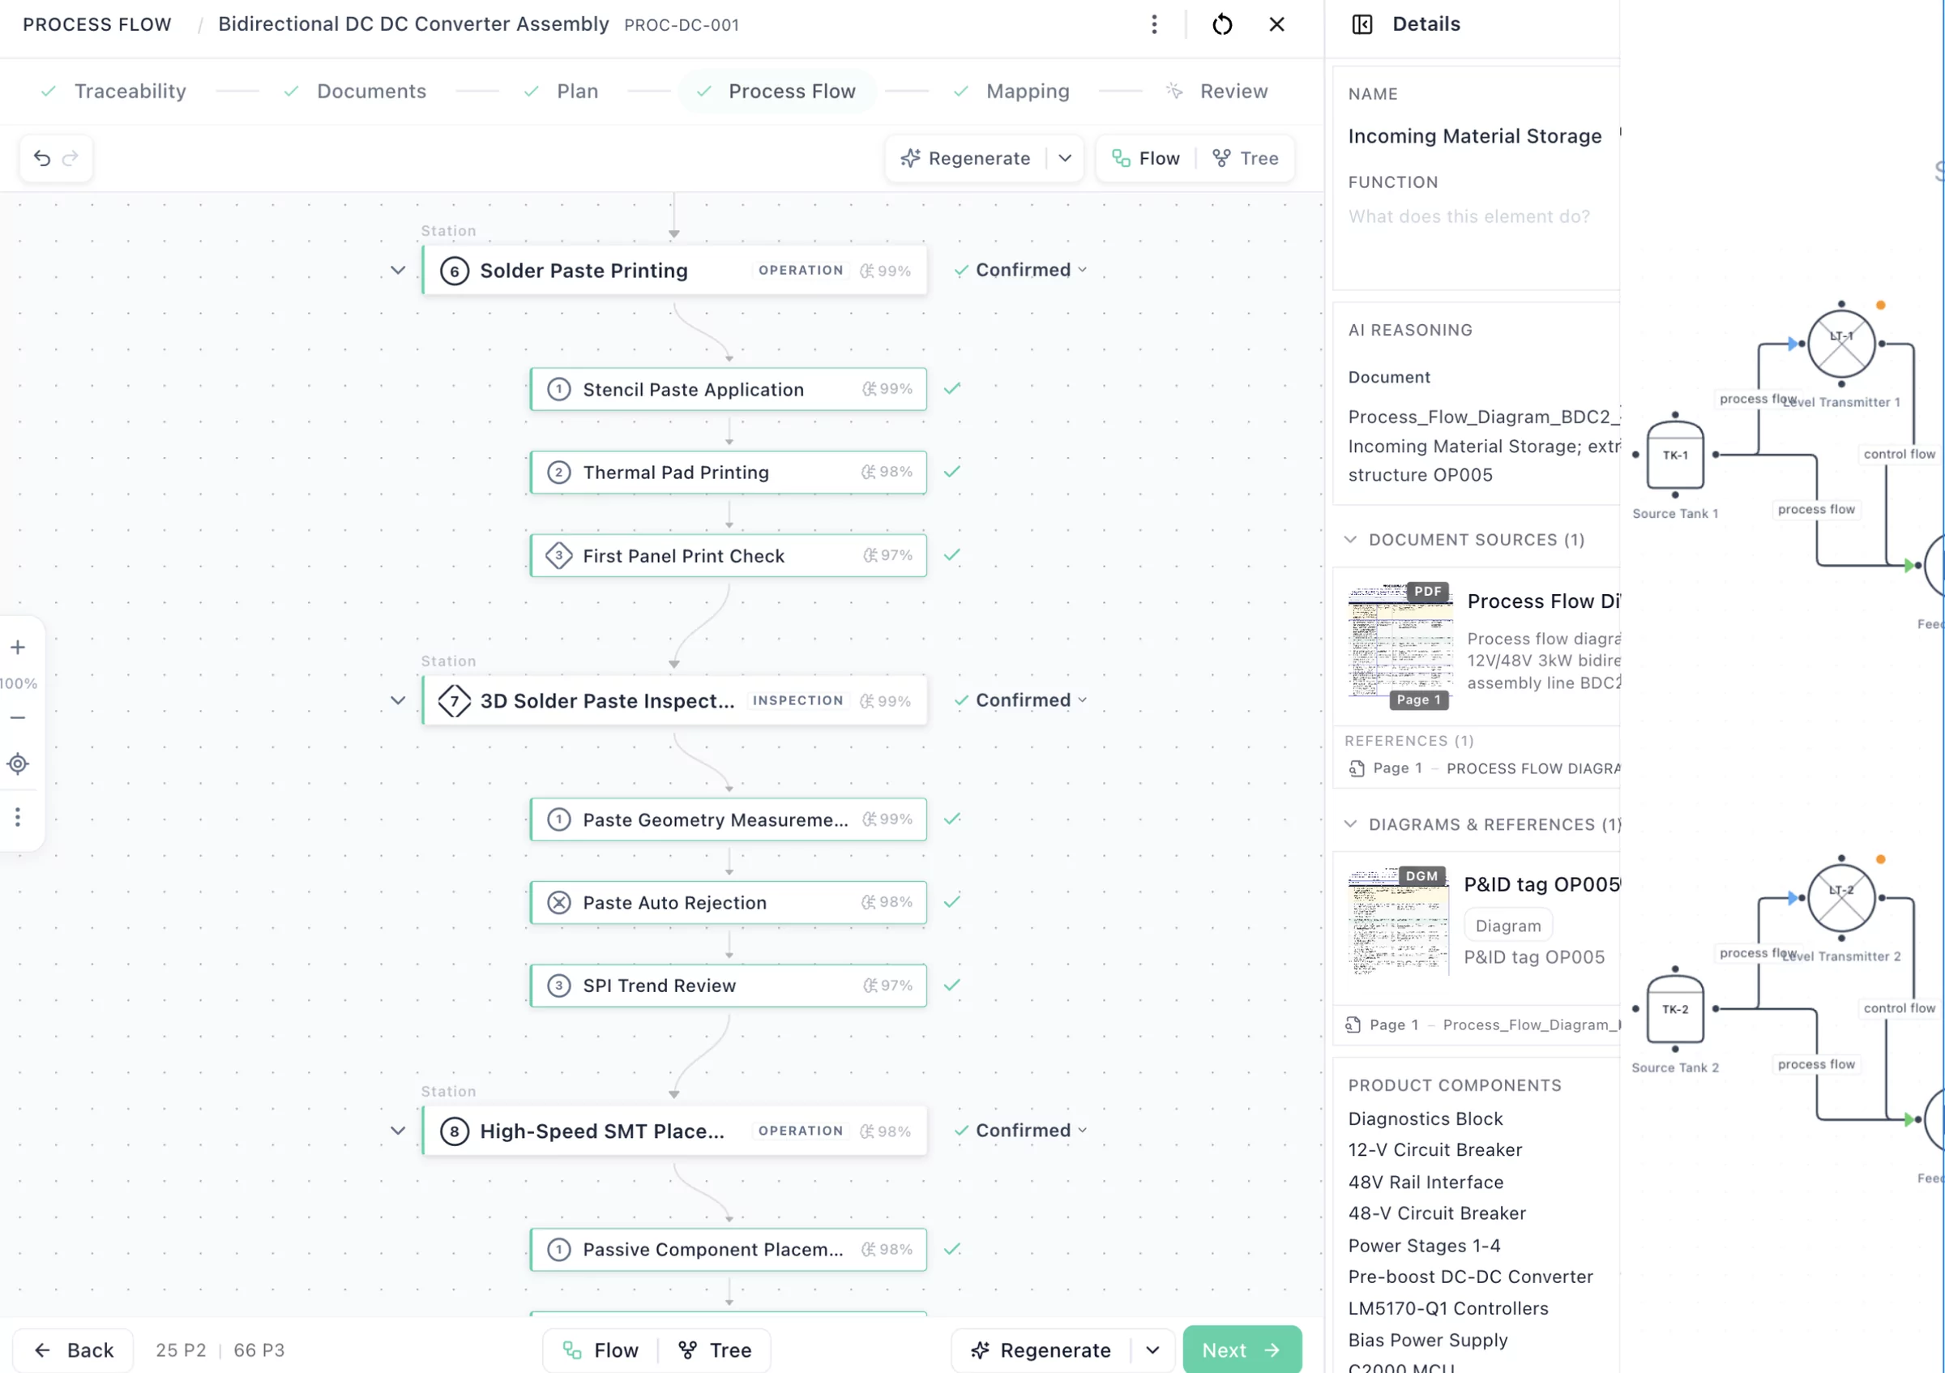Click the undo arrow icon
Viewport: 1945px width, 1373px height.
click(41, 158)
